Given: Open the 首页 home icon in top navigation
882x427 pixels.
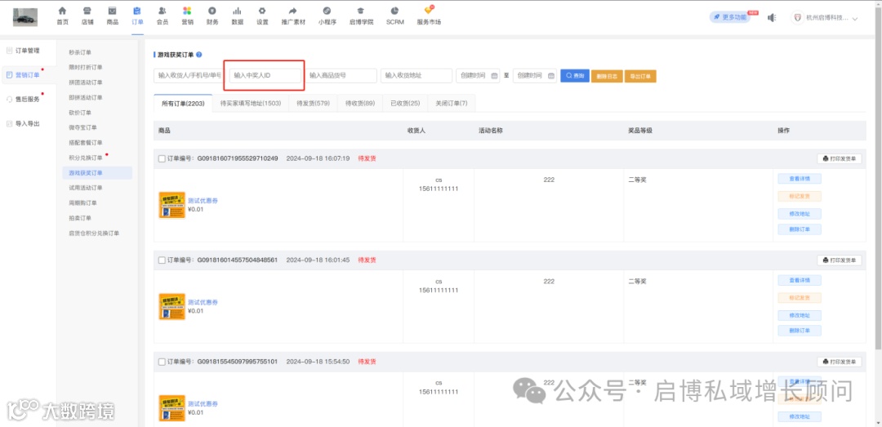Looking at the screenshot, I should (62, 11).
